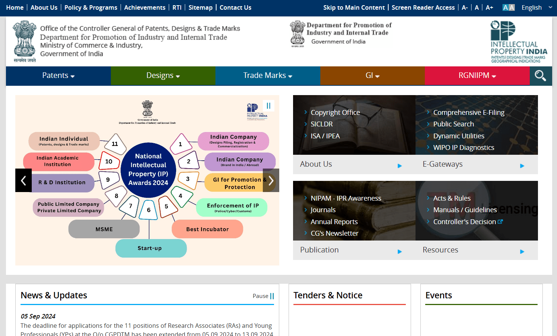Open the English language dropdown
This screenshot has width=557, height=336.
pyautogui.click(x=536, y=7)
